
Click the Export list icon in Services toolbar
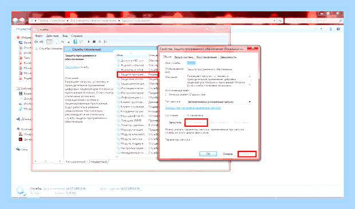[68, 42]
